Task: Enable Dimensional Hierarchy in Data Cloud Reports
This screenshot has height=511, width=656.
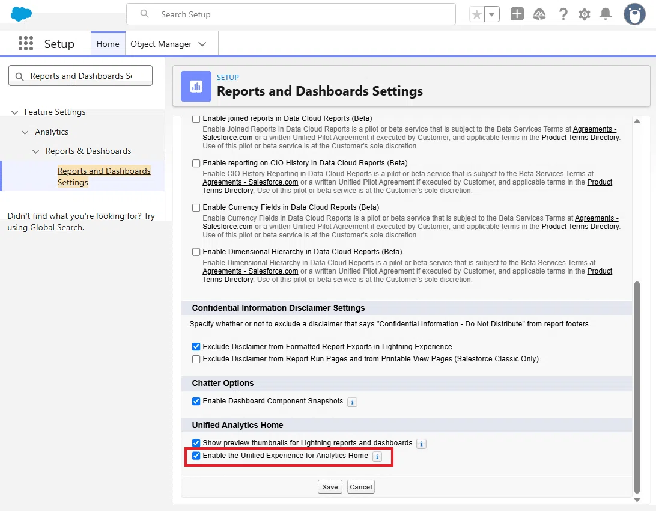Action: pyautogui.click(x=196, y=252)
